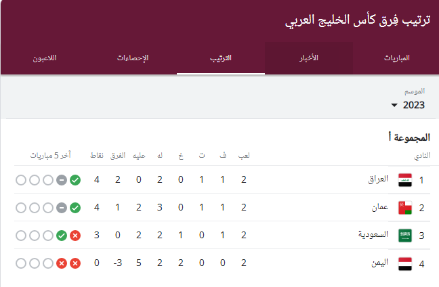Click Saudi Arabia's green win icon
Image resolution: width=439 pixels, height=287 pixels.
point(62,236)
